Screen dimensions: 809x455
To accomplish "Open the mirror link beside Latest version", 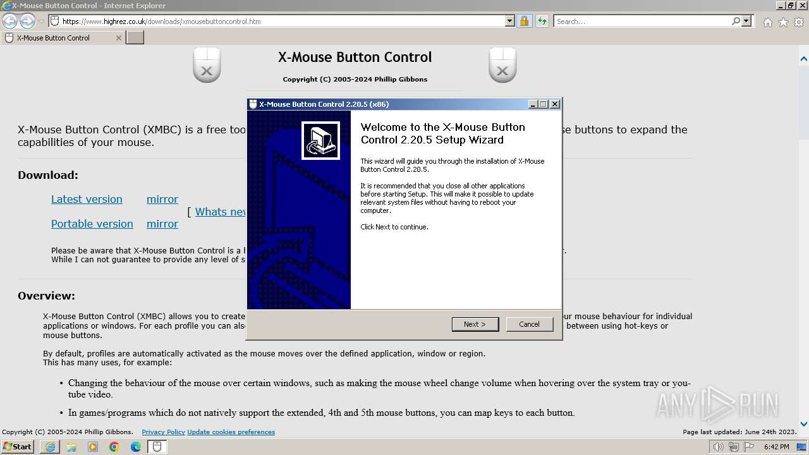I will [x=162, y=199].
